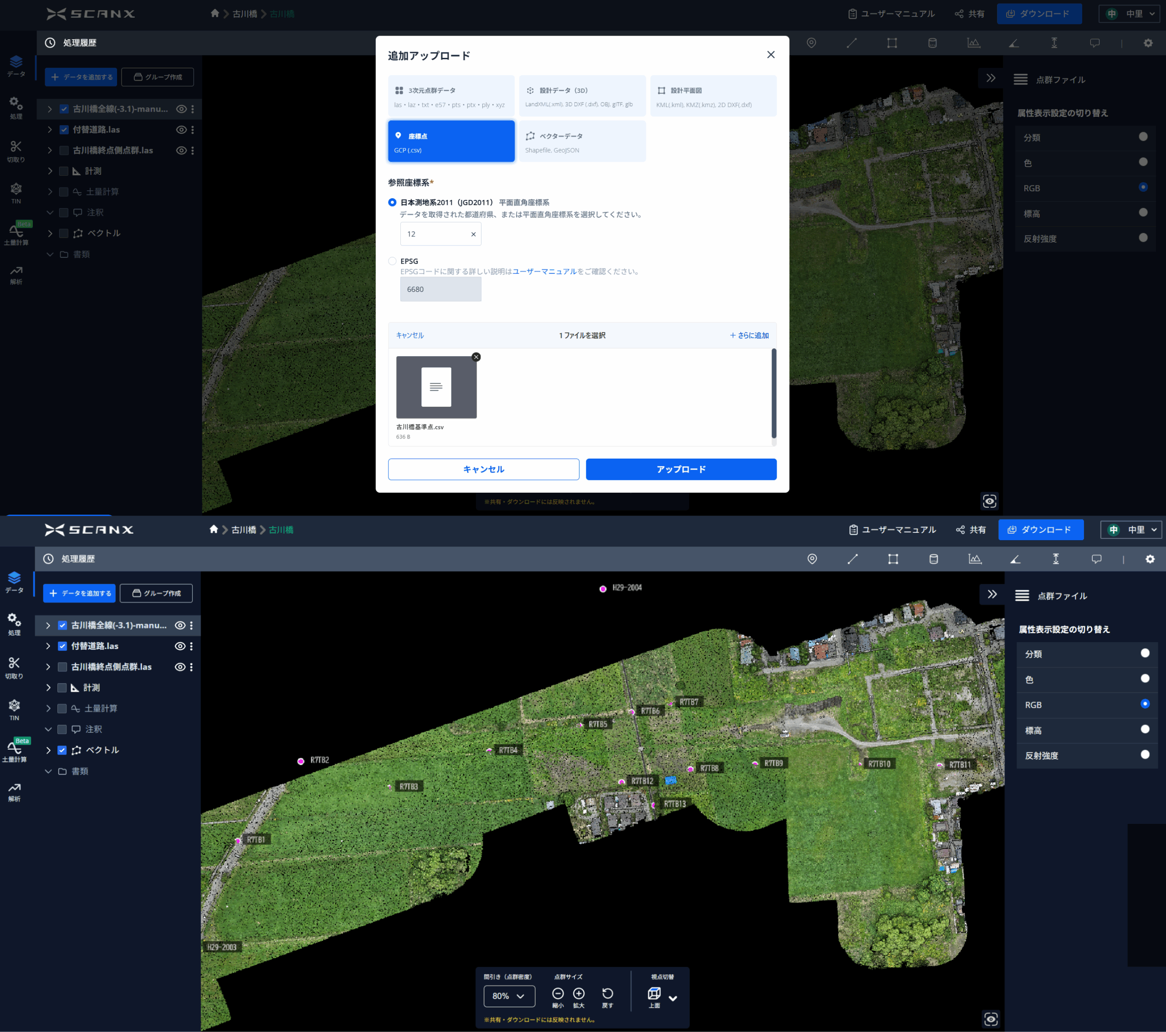
Task: Uncheck the ticked ベクトル layer checkbox
Action: point(62,750)
